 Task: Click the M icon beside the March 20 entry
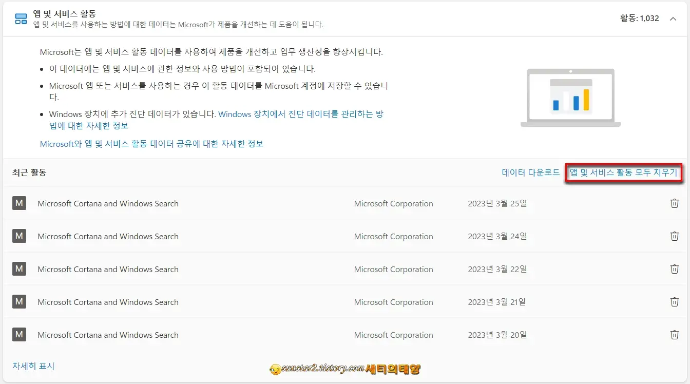(x=19, y=335)
